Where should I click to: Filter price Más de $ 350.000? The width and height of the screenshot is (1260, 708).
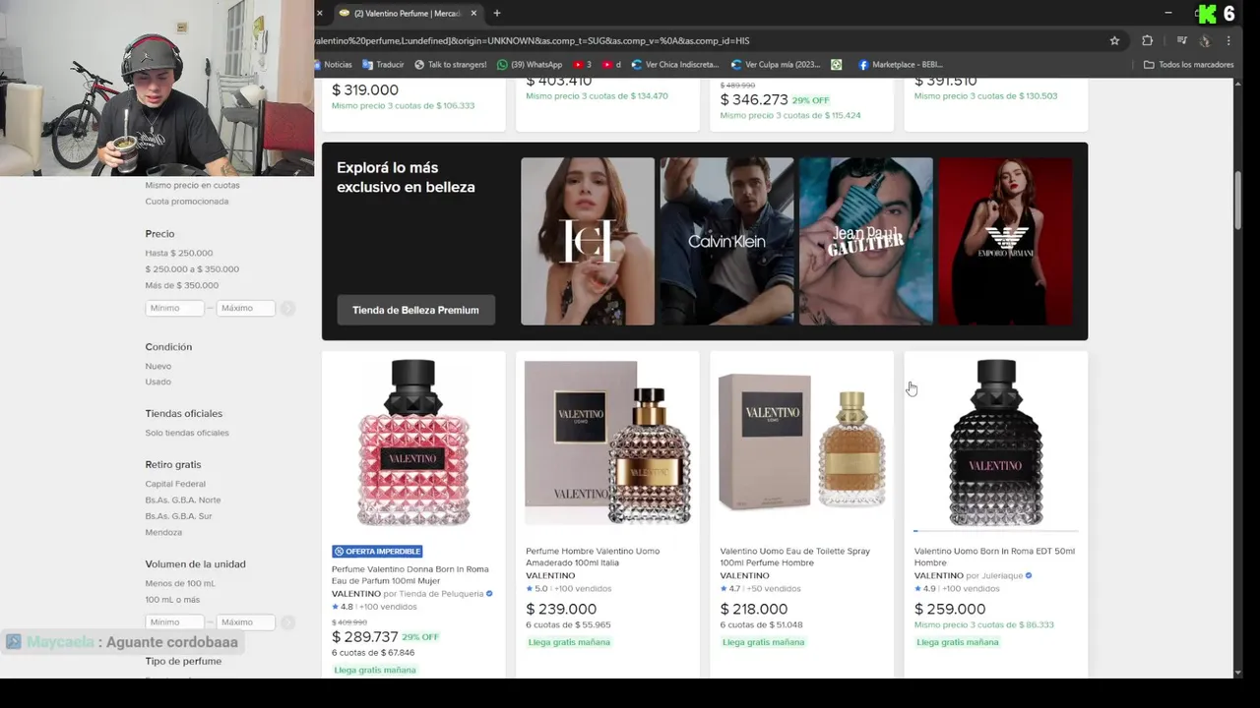coord(182,285)
